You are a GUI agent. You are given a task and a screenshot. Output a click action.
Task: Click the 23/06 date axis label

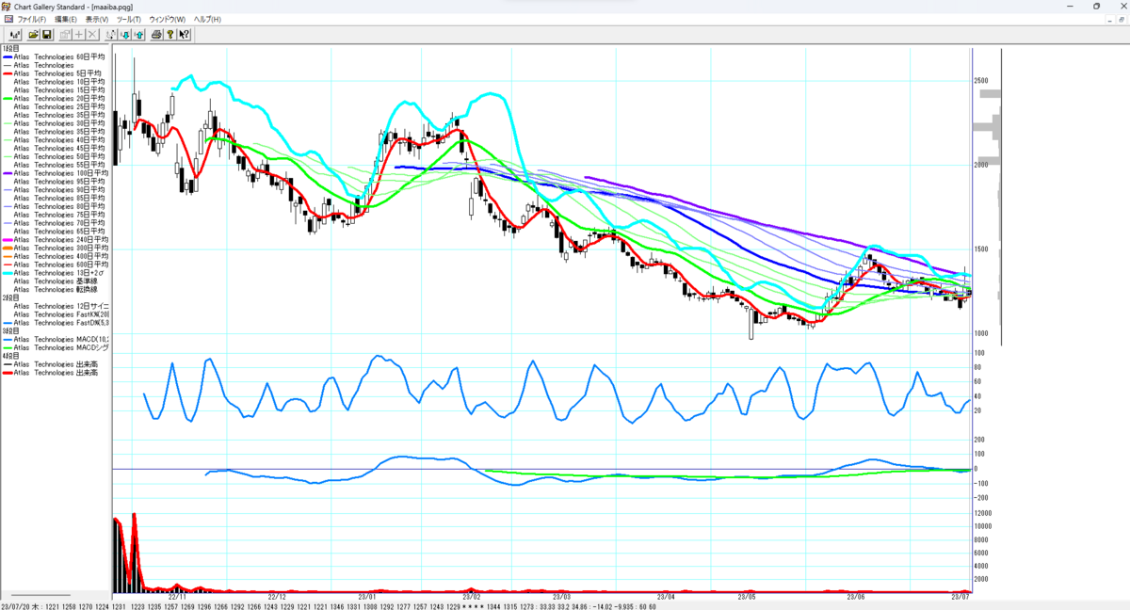pyautogui.click(x=856, y=596)
